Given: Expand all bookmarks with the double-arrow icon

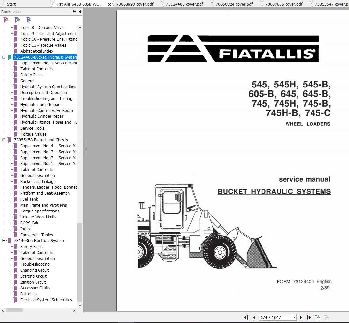Looking at the screenshot, I should click(75, 12).
